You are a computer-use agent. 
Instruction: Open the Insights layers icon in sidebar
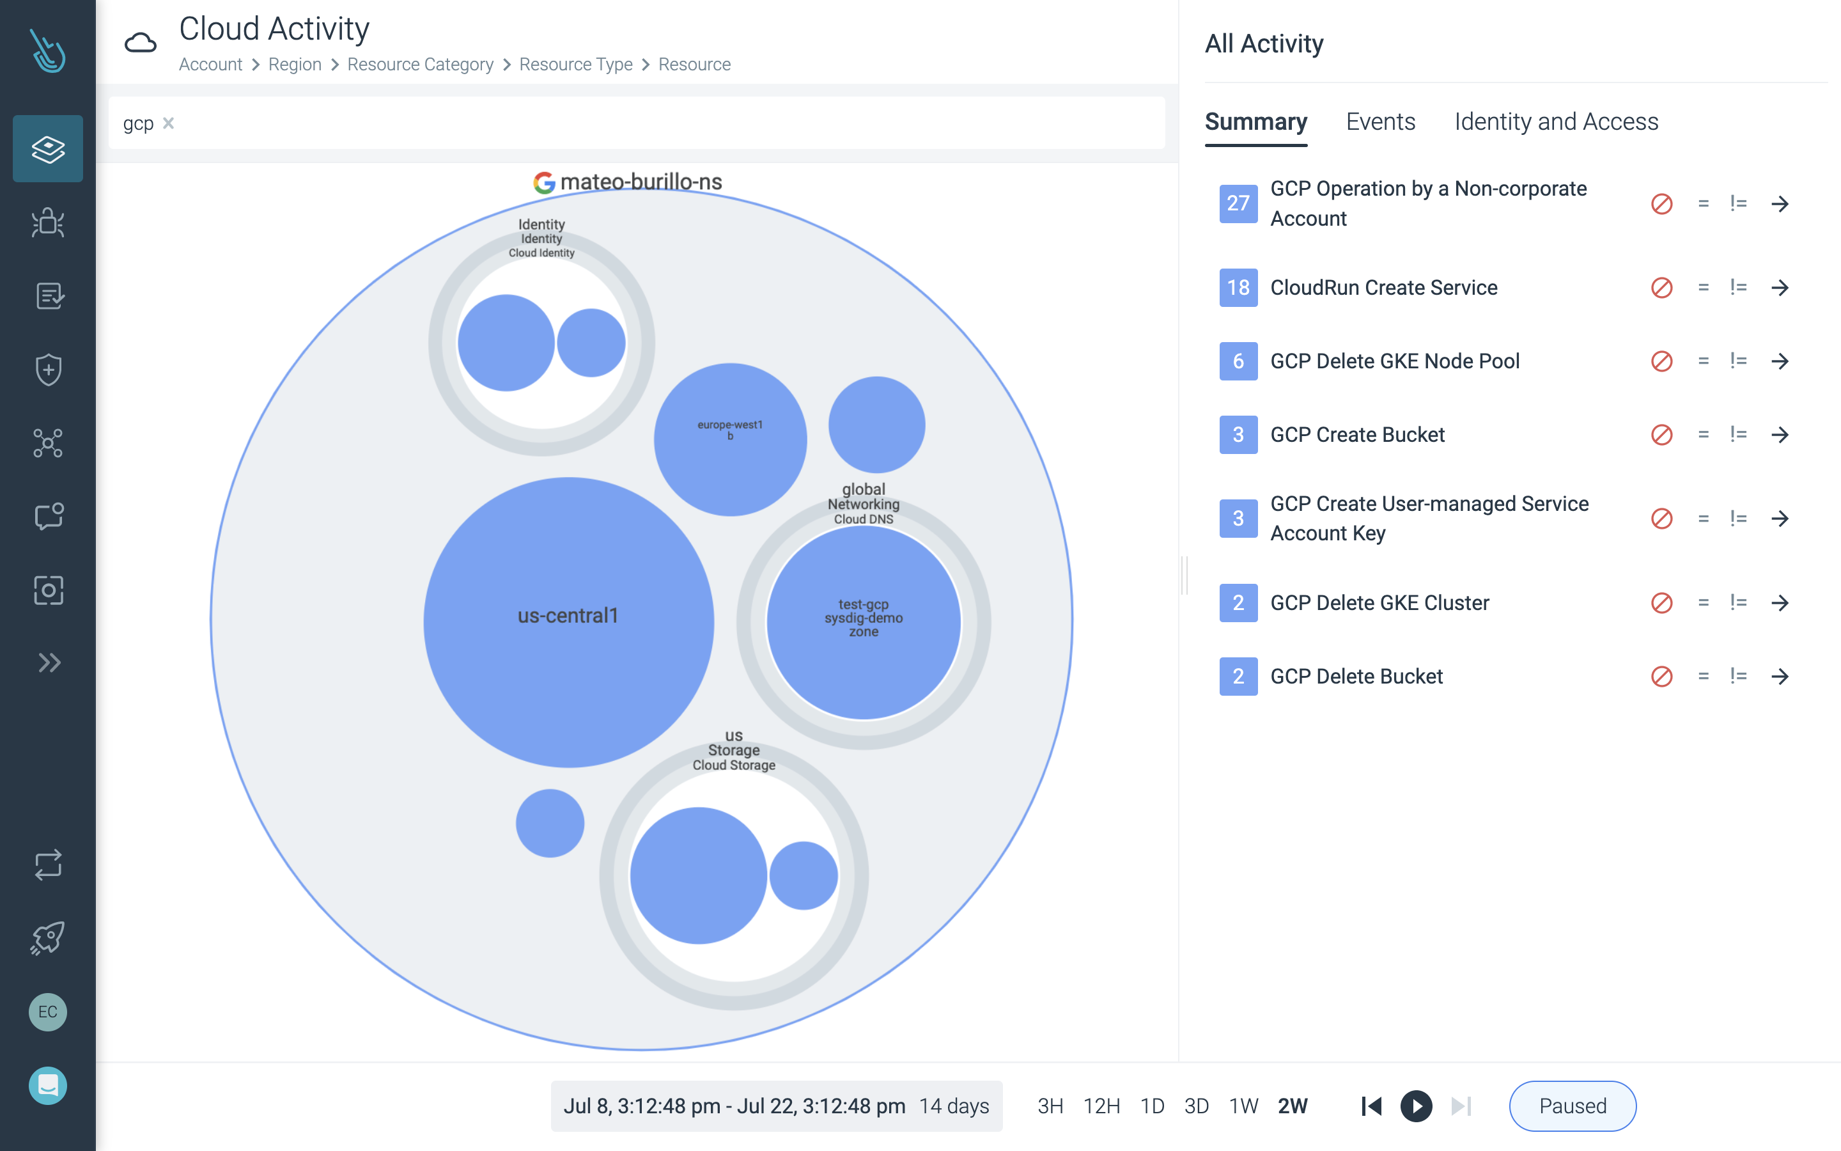pyautogui.click(x=48, y=148)
